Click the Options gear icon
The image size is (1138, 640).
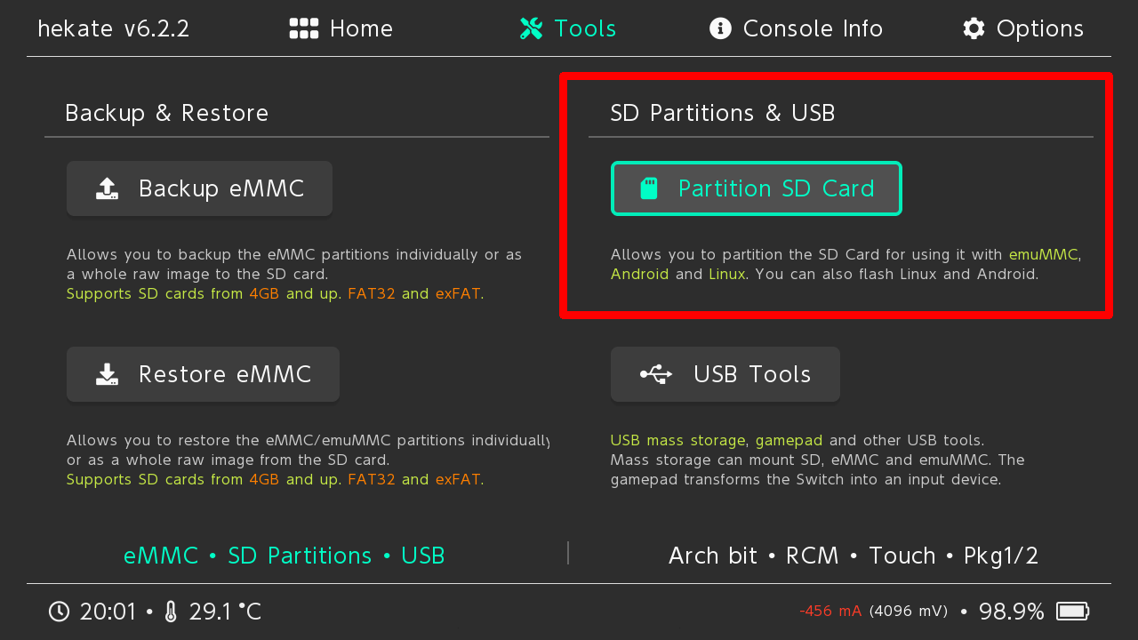[974, 28]
